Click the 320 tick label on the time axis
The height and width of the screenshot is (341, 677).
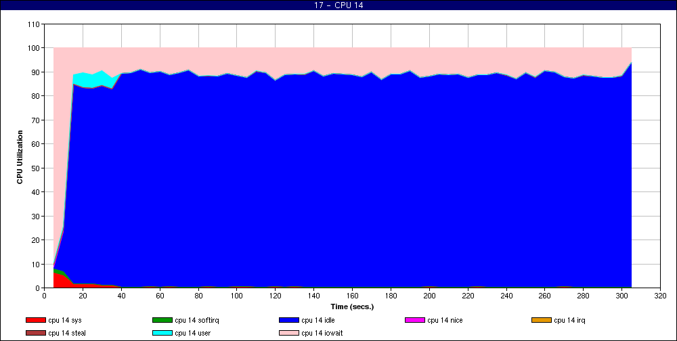(x=660, y=296)
